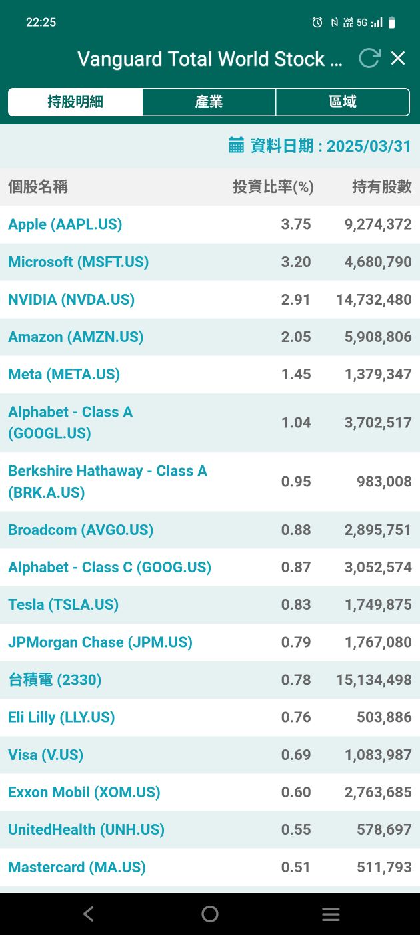Open the Apple (AAPL.US) stock link
Image resolution: width=420 pixels, height=935 pixels.
pos(65,224)
